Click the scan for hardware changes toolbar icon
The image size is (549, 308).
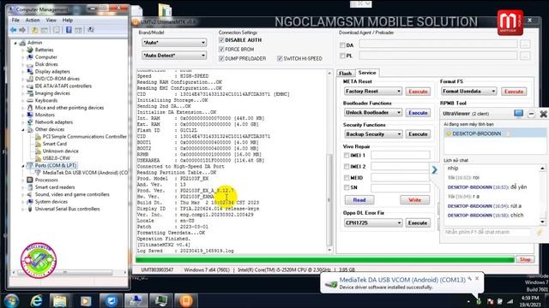point(90,30)
